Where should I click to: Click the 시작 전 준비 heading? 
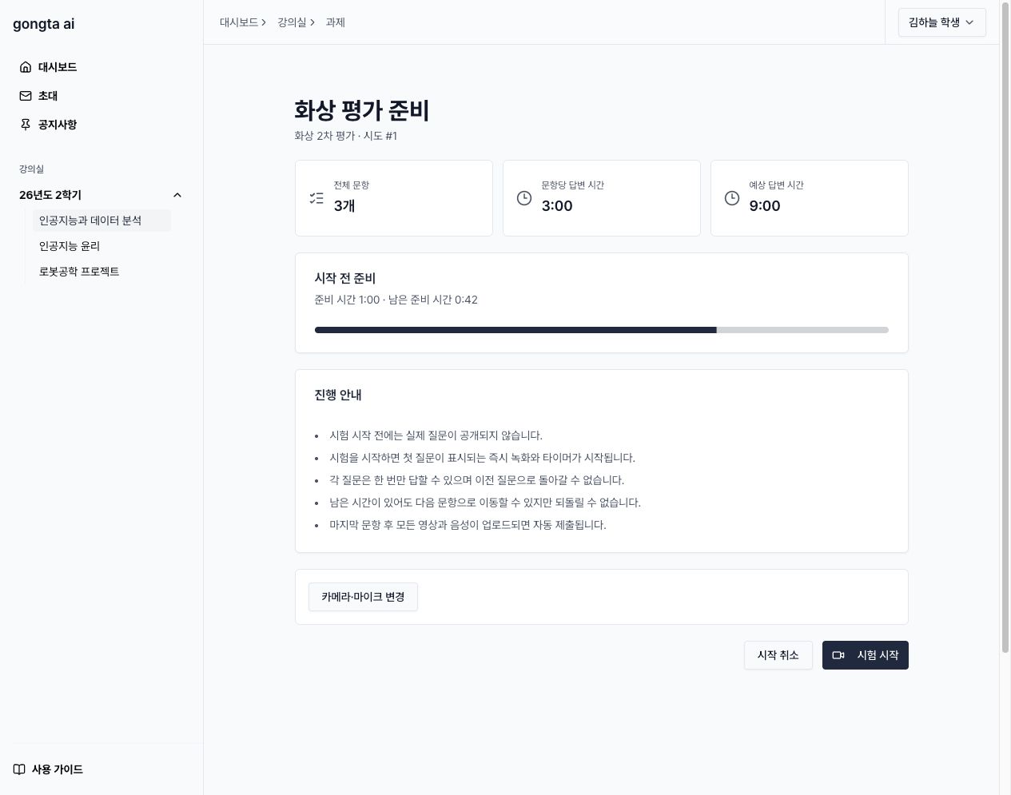click(345, 278)
